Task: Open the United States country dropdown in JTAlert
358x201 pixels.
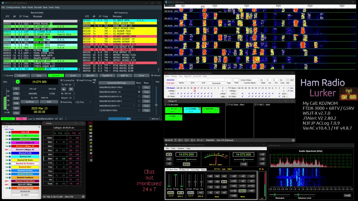Action: click(249, 80)
